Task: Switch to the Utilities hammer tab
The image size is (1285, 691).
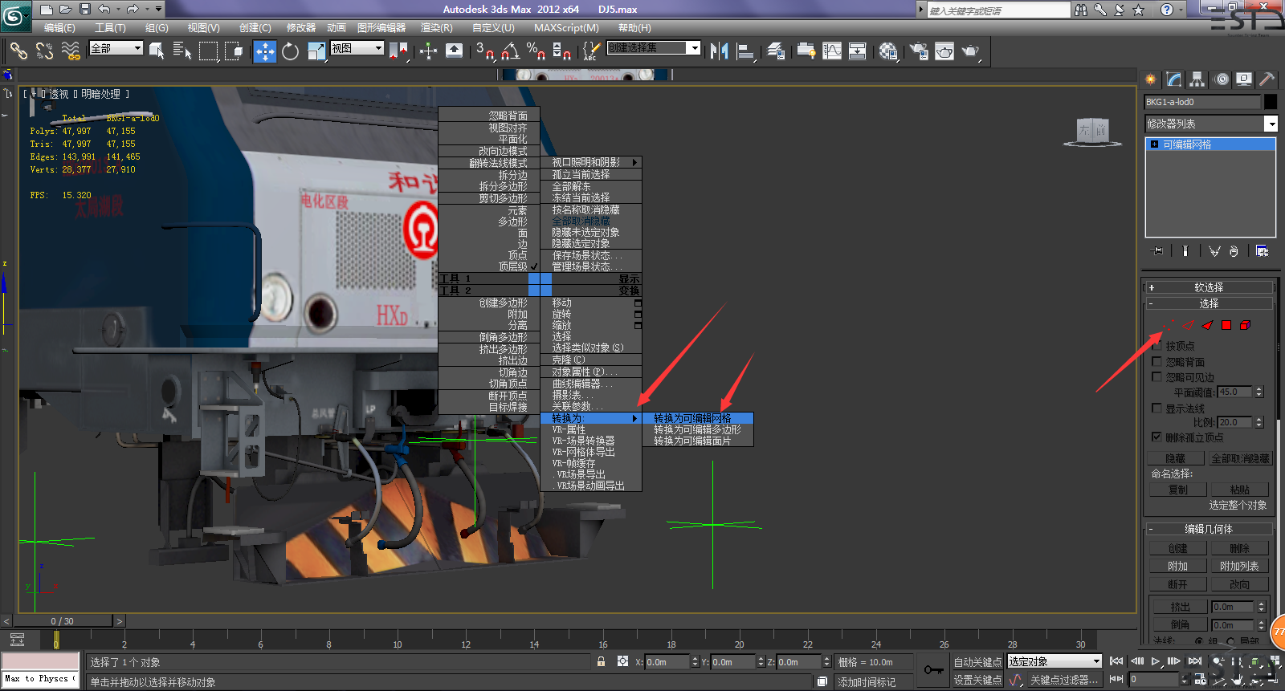Action: (x=1267, y=79)
